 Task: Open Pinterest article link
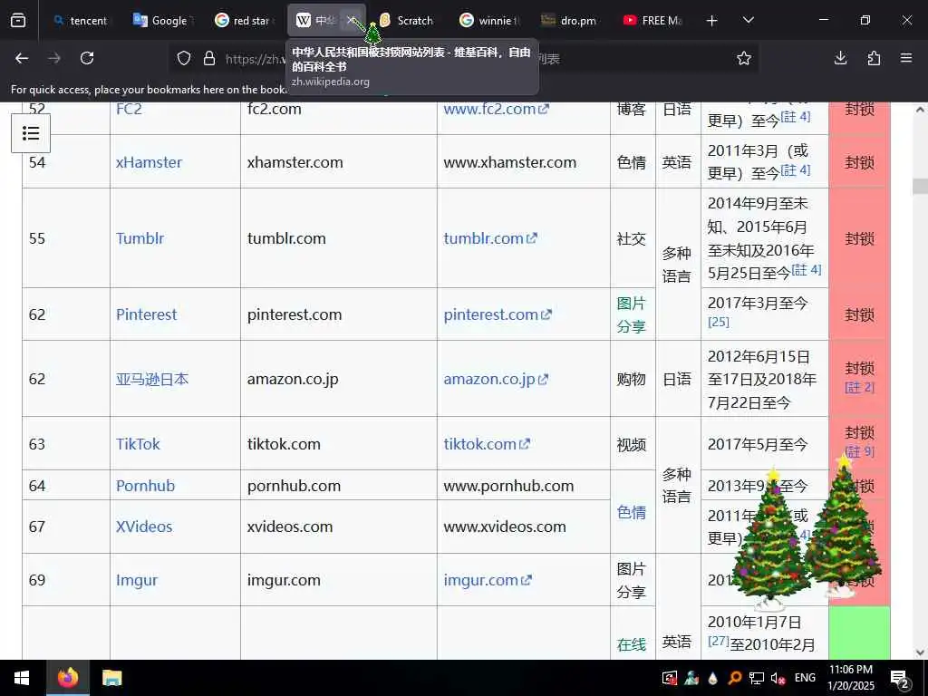click(x=146, y=314)
